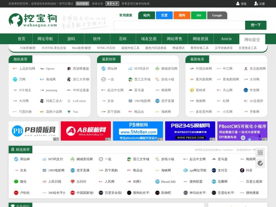Select the 百度 search tab
The height and width of the screenshot is (207, 276).
pyautogui.click(x=164, y=15)
